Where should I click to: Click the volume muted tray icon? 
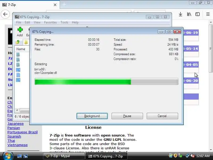pos(192,156)
